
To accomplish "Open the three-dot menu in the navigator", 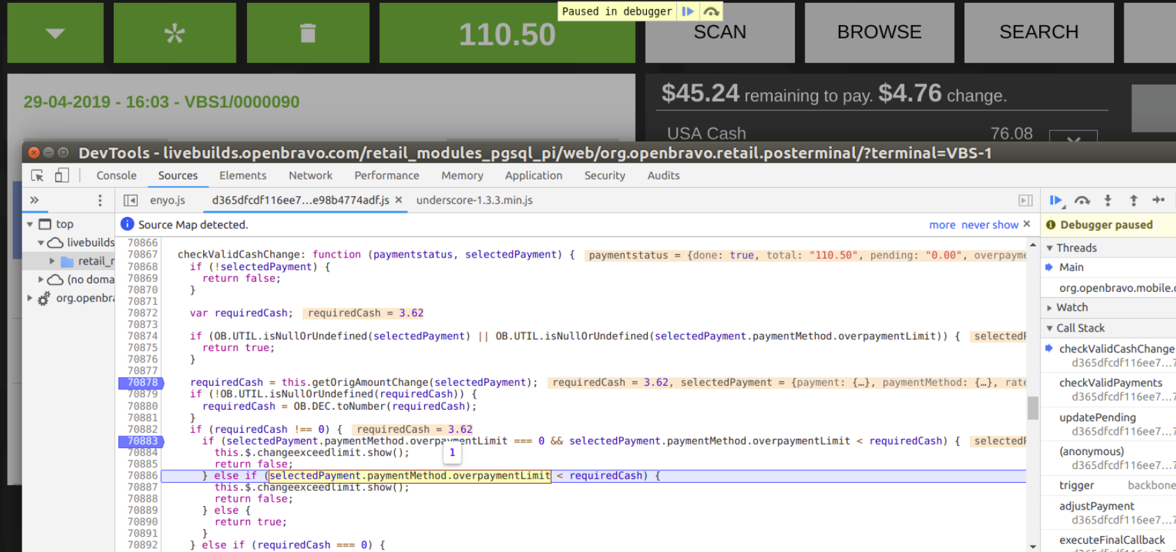I will click(x=100, y=201).
